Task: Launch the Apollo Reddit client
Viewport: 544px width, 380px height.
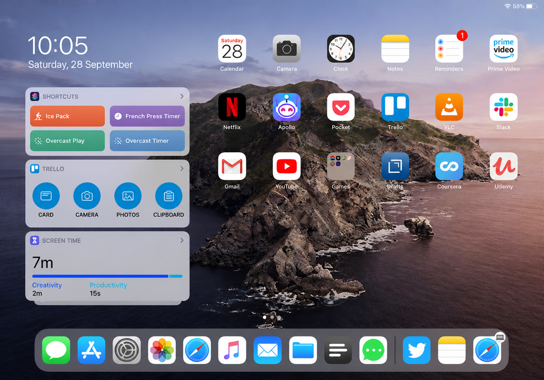Action: point(287,107)
